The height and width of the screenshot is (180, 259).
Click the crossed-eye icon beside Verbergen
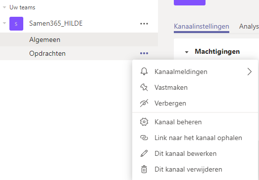(x=144, y=103)
